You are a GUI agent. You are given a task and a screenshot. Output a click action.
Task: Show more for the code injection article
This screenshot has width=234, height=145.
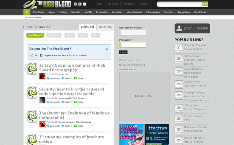coord(79,102)
